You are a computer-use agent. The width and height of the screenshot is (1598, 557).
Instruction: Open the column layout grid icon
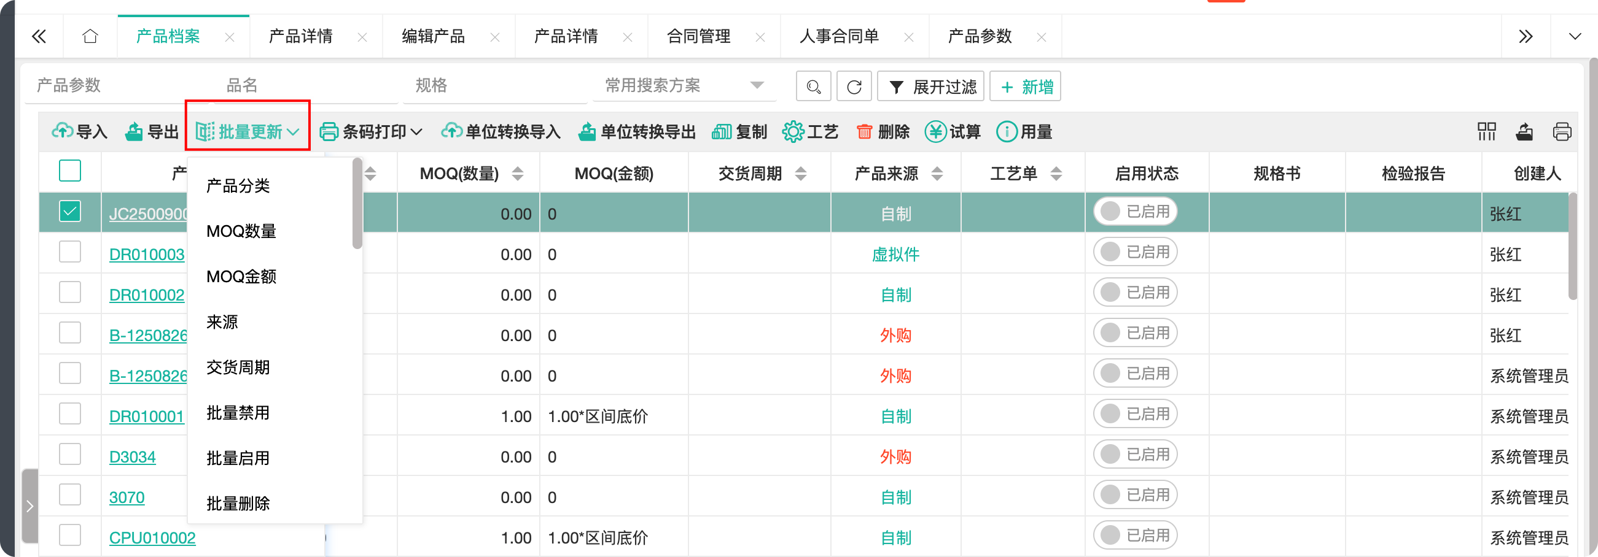[1486, 132]
